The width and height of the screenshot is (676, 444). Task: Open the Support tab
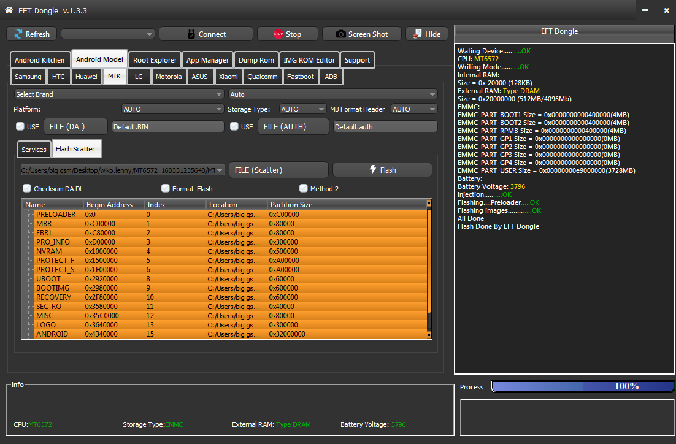point(357,60)
